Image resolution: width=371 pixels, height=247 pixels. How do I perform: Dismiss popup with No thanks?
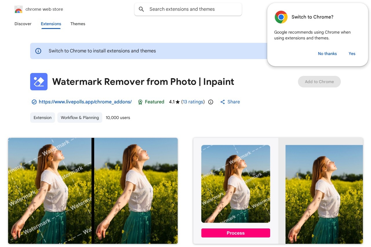tap(327, 54)
